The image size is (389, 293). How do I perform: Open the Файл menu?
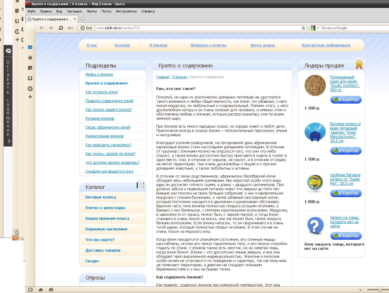(x=31, y=11)
